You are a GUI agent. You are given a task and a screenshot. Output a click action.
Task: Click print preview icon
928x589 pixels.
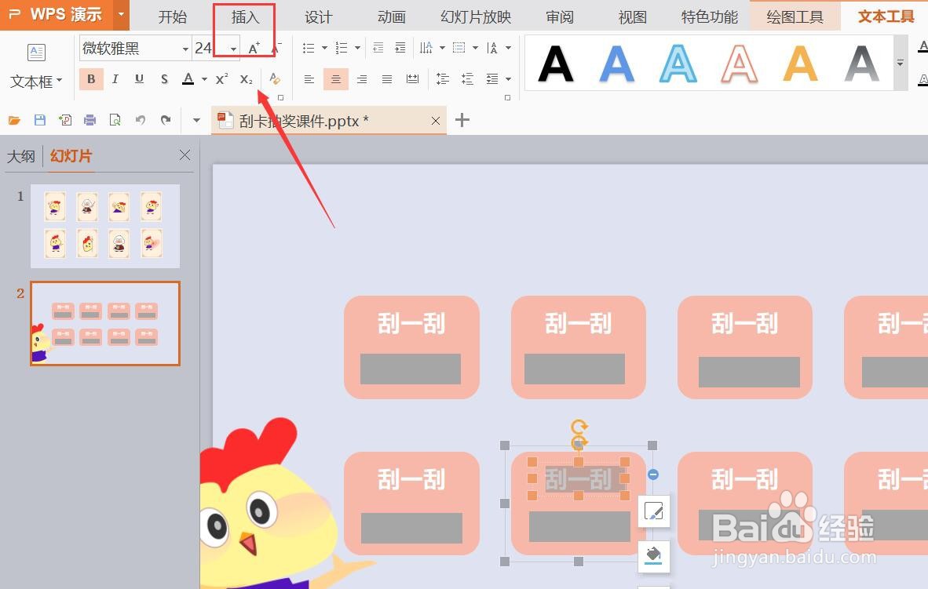(115, 121)
